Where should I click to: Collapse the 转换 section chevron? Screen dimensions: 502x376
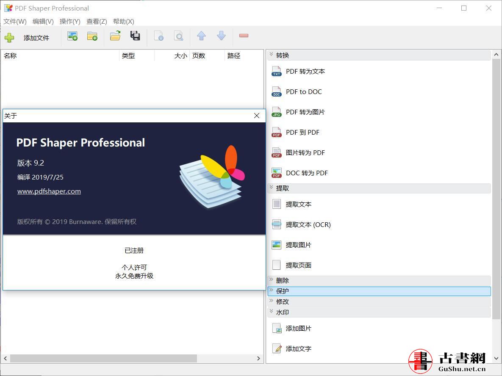(271, 54)
